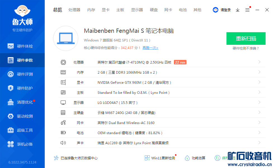The image size is (274, 168).
Task: Click the cloud data center icon
Action: (x=56, y=158)
